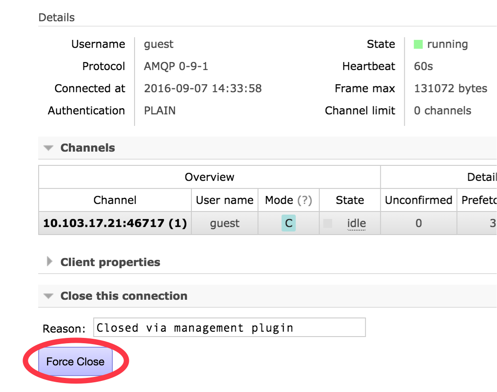The width and height of the screenshot is (497, 392).
Task: Collapse the Channels section triangle
Action: click(49, 148)
